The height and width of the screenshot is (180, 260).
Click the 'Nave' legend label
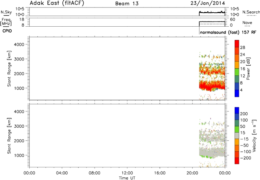coord(247,23)
